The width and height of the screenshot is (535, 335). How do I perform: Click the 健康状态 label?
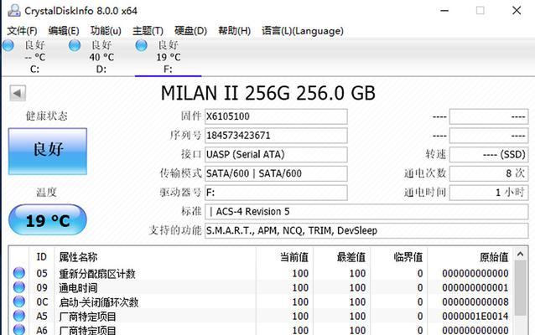(x=47, y=116)
